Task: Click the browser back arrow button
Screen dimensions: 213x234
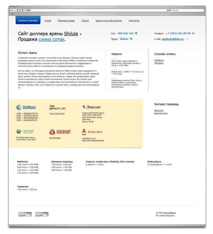Action: point(12,10)
